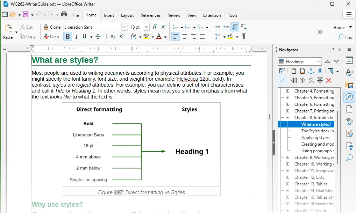Apply yellow highlighting color
Viewport: 356px width, 213px height.
click(x=146, y=36)
